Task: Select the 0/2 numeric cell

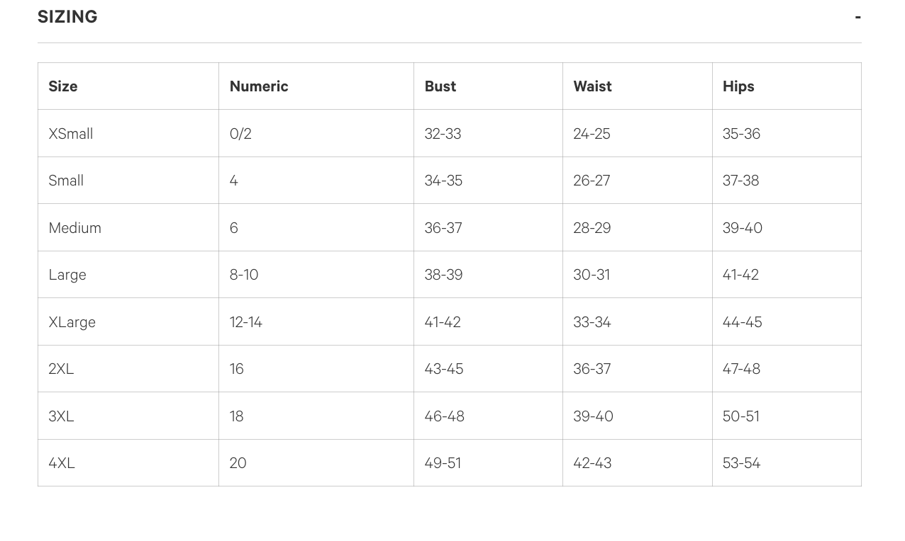Action: [x=240, y=134]
